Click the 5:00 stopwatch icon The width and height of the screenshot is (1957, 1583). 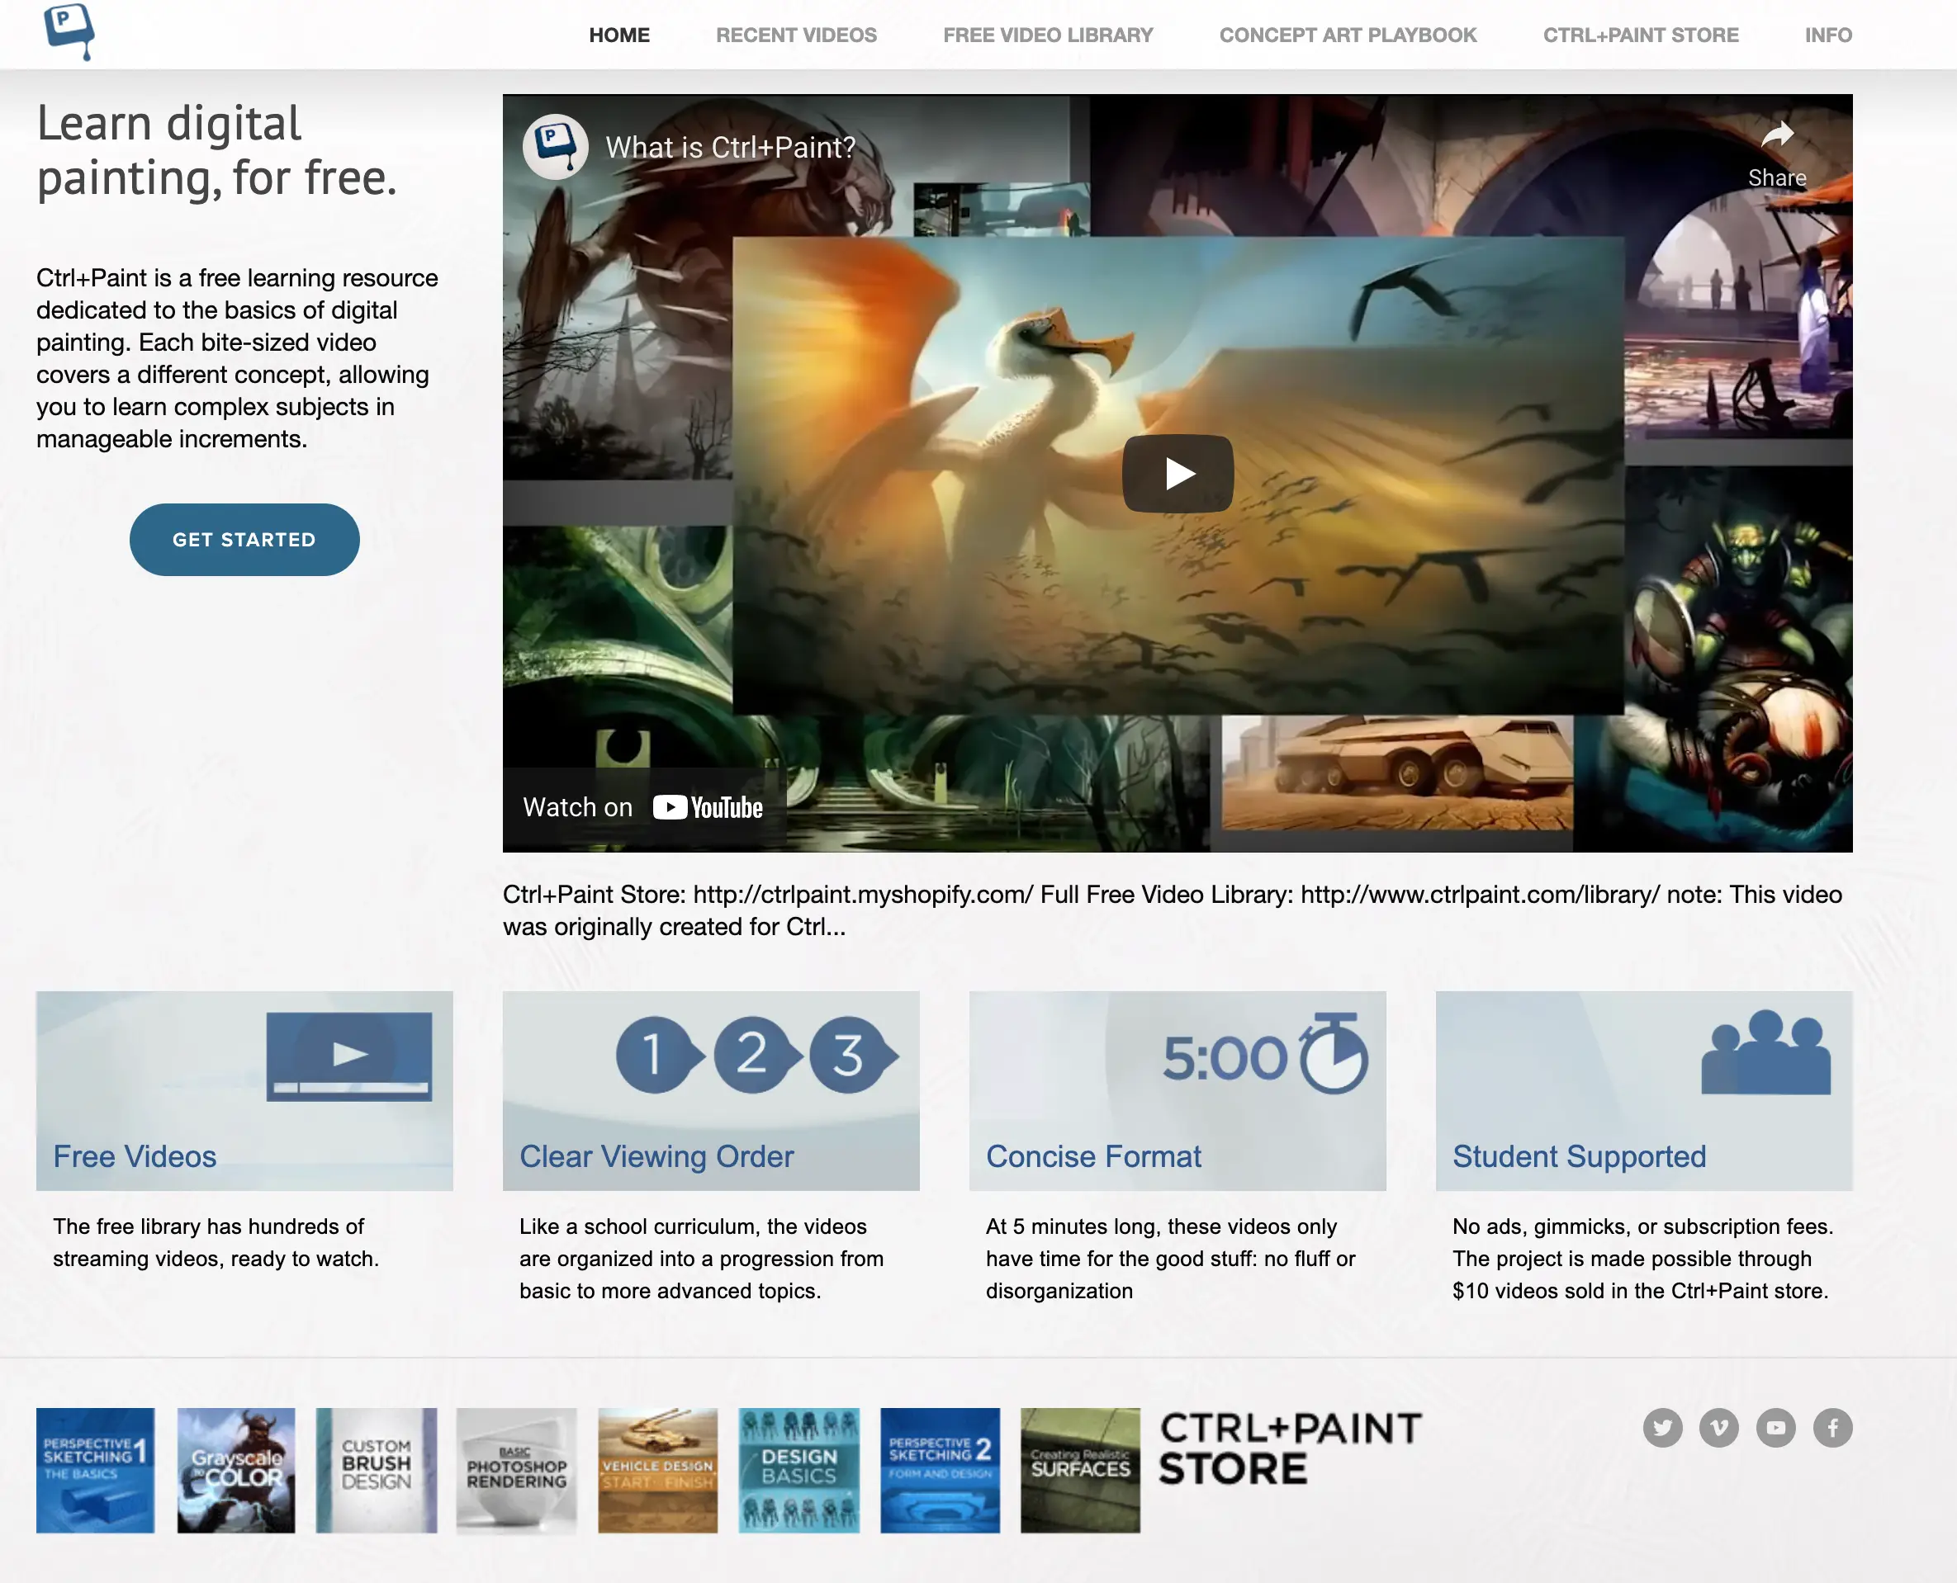1264,1054
